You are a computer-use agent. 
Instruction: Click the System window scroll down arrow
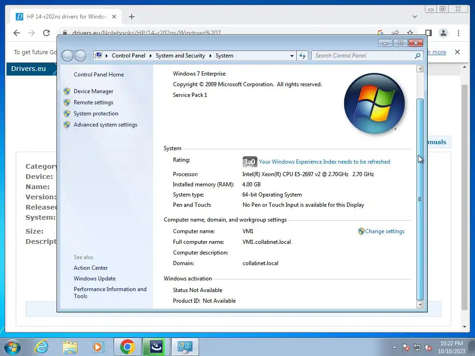point(420,305)
